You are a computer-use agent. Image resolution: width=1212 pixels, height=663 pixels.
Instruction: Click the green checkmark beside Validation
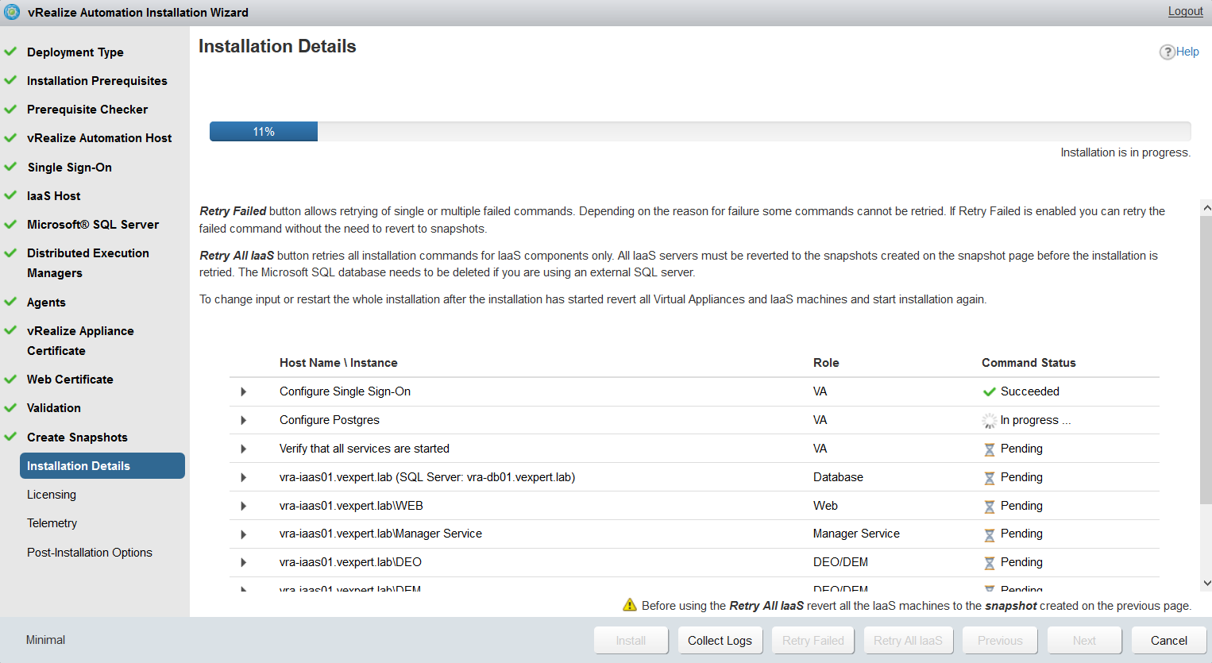(10, 407)
